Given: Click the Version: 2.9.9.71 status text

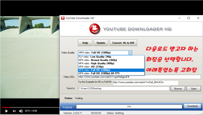Looking at the screenshot, I should [x=73, y=113].
